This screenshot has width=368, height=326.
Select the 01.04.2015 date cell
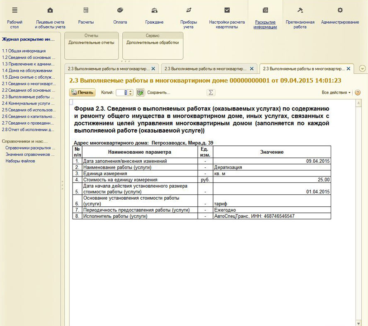point(272,189)
